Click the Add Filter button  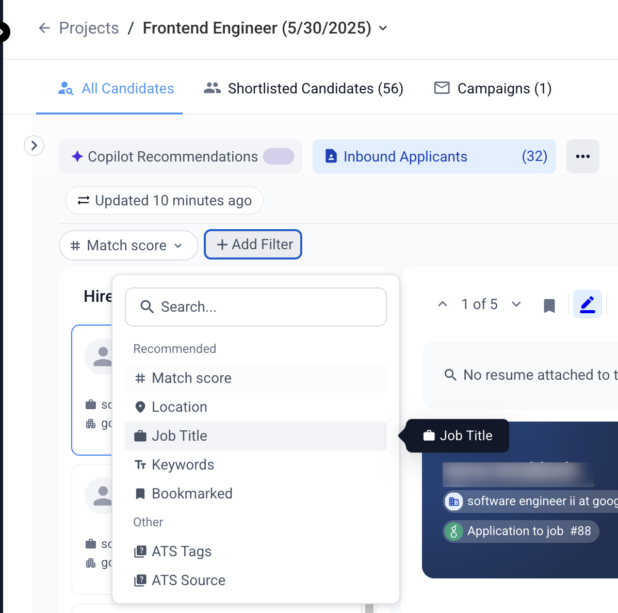[253, 245]
